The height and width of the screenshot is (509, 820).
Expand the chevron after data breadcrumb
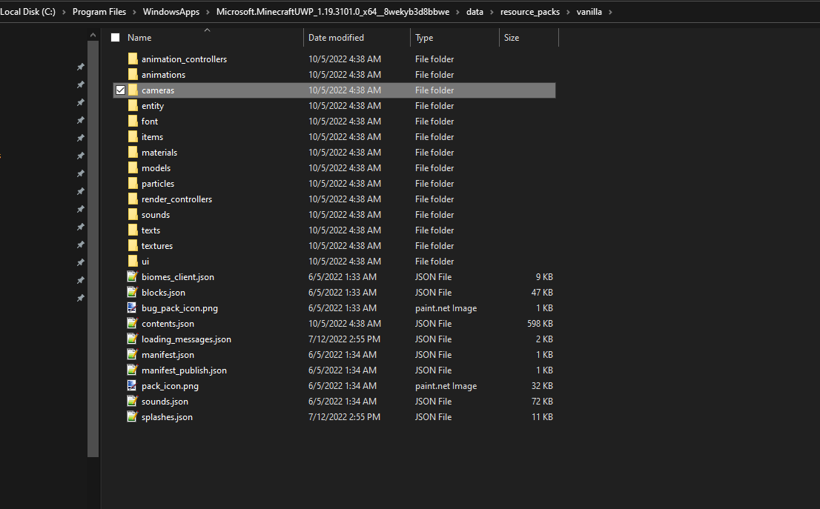coord(493,12)
